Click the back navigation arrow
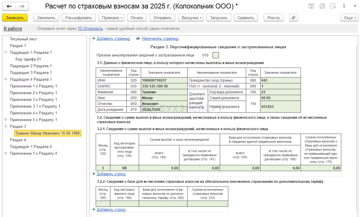Image resolution: width=360 pixels, height=217 pixels. tap(9, 6)
